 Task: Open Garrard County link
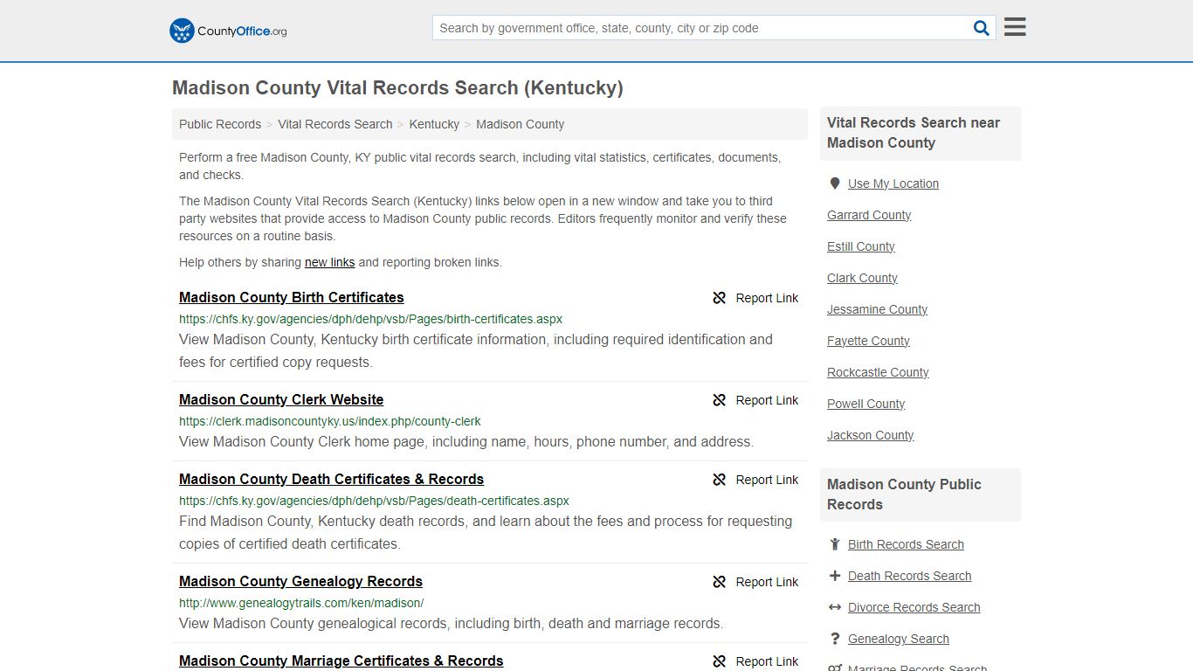tap(869, 215)
